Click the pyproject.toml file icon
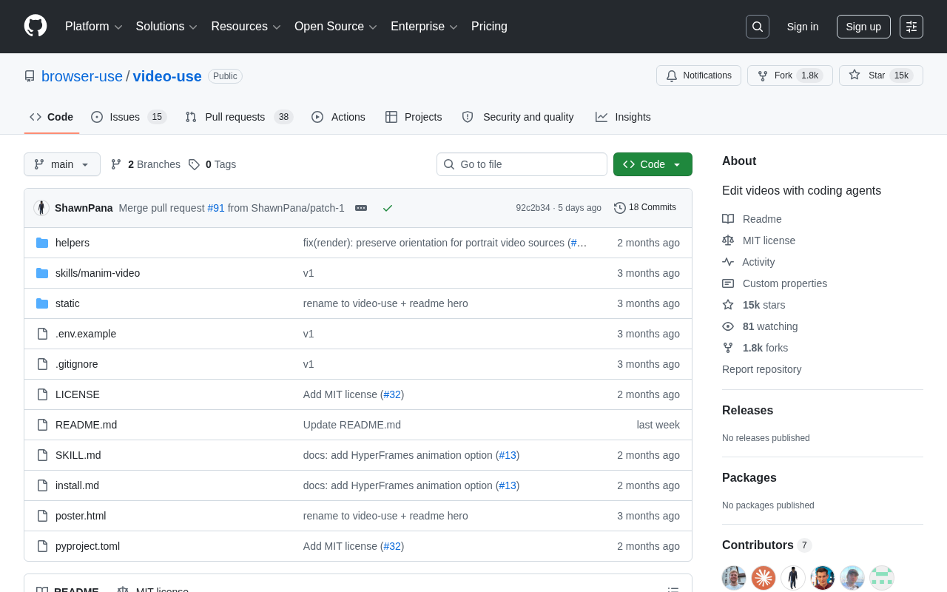Viewport: 947px width, 592px height. 42,546
